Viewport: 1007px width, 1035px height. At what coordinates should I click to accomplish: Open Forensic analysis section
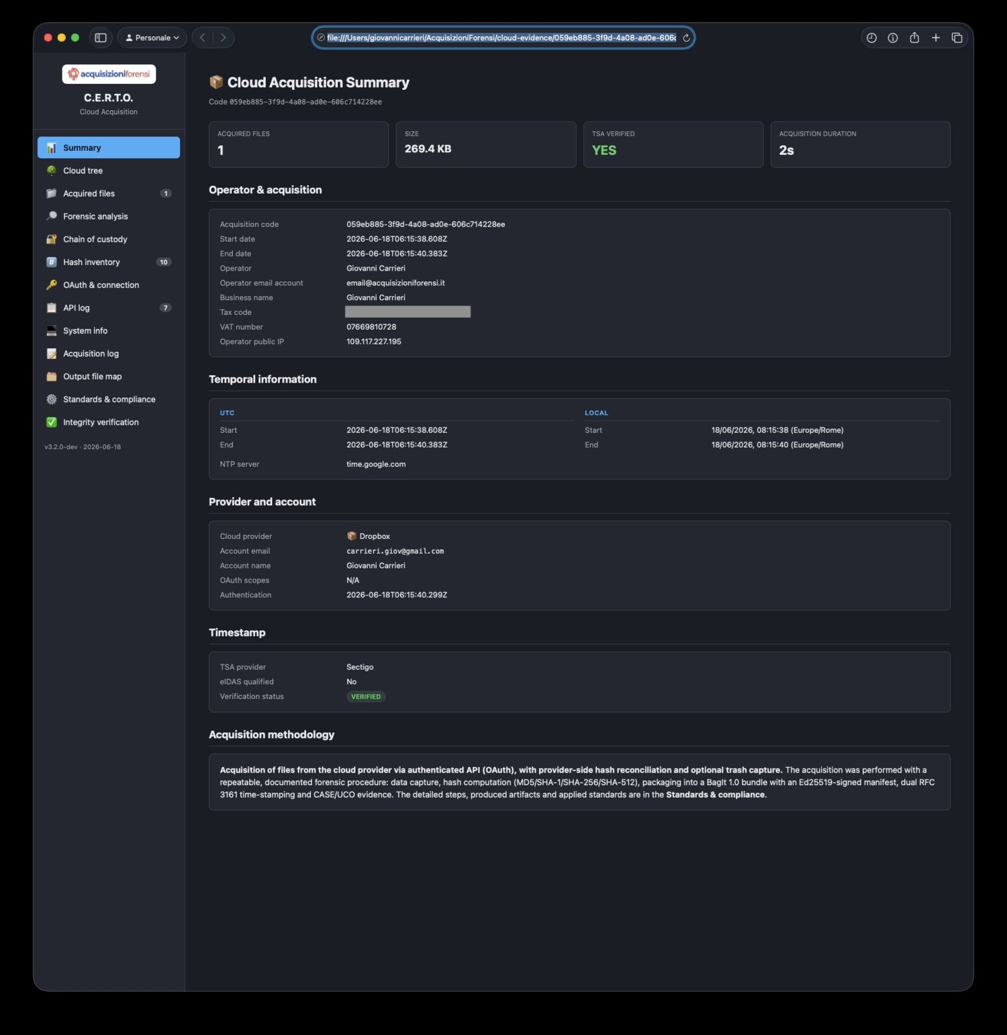click(x=109, y=216)
